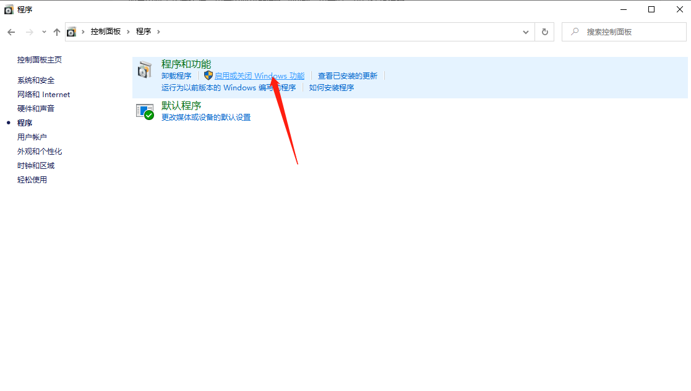
Task: Click the back navigation arrow
Action: point(11,31)
